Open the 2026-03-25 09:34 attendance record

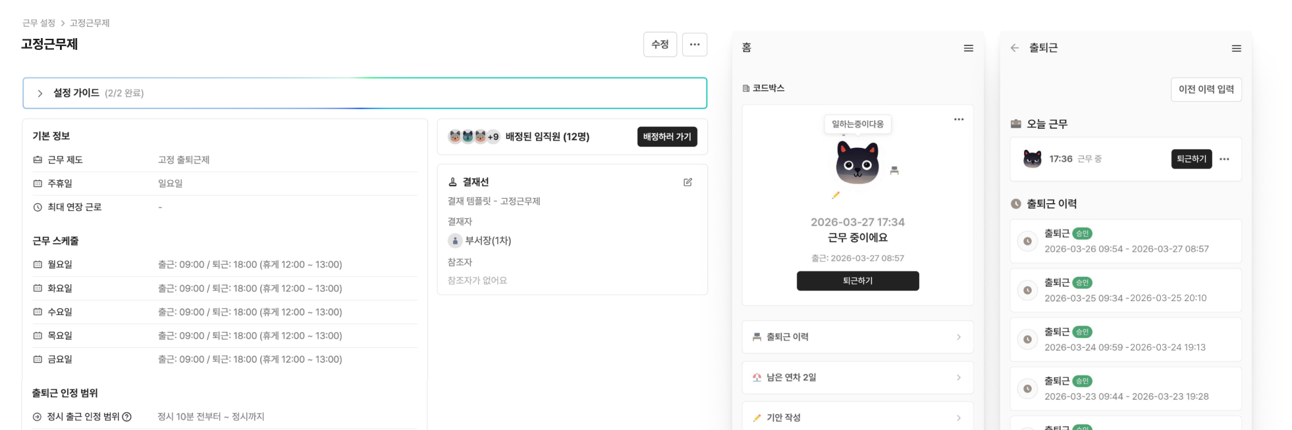click(1126, 291)
